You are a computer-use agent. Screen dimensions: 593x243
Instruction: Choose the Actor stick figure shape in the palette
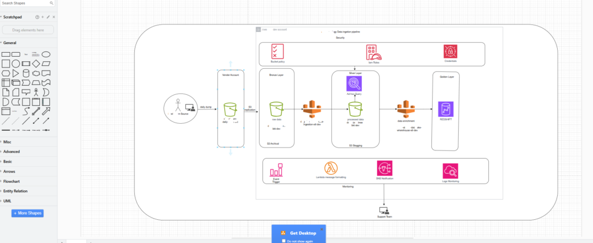pyautogui.click(x=36, y=92)
